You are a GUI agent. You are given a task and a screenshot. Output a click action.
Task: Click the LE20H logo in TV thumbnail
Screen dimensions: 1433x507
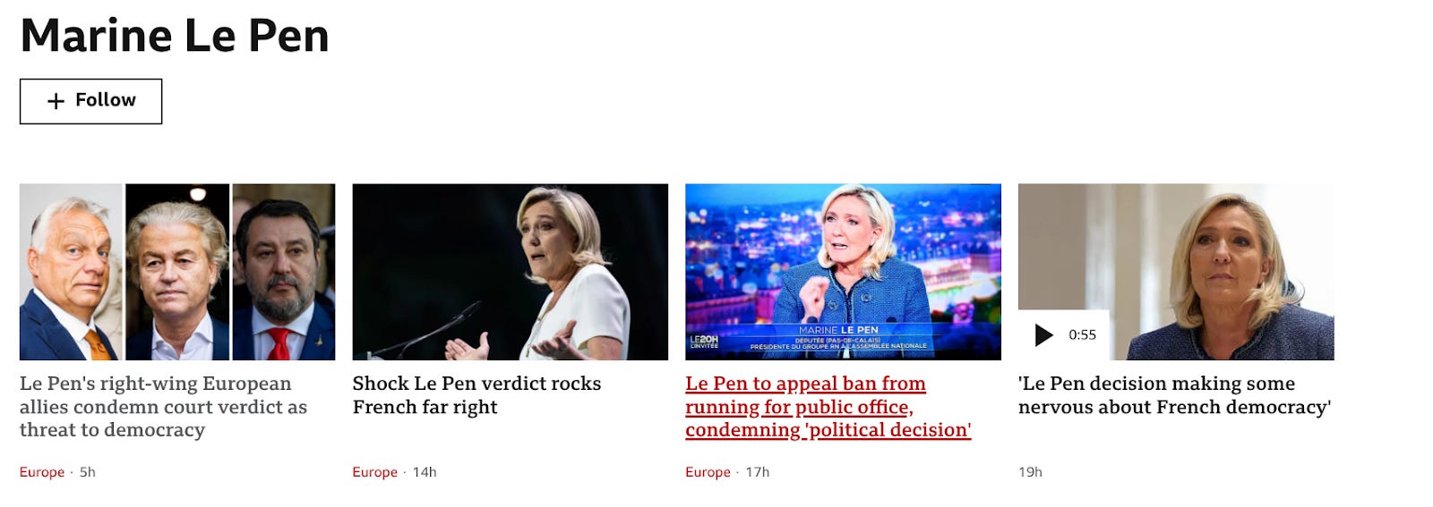pyautogui.click(x=704, y=342)
